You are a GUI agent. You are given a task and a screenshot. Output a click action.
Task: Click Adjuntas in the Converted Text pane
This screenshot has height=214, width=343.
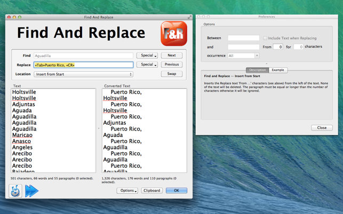click(115, 123)
